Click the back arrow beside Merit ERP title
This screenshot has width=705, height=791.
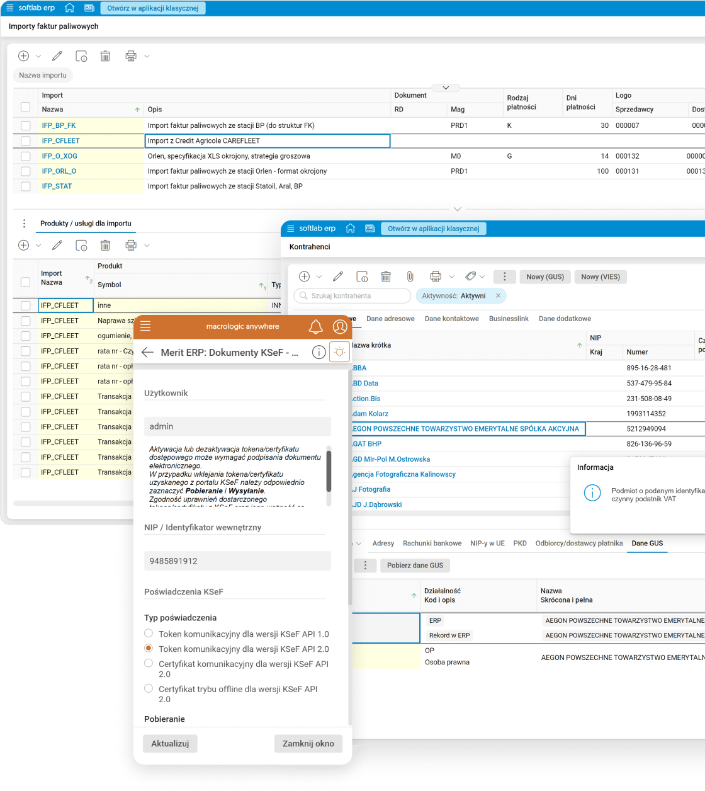(x=148, y=353)
